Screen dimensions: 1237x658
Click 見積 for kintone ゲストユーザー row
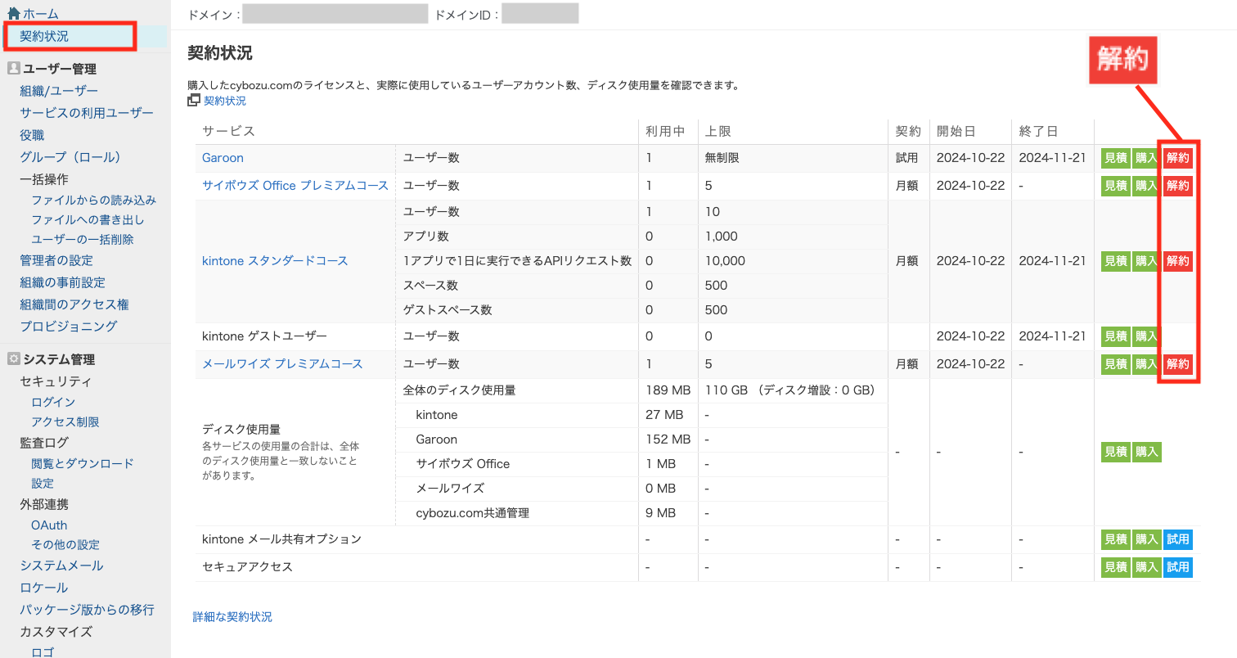click(1115, 336)
